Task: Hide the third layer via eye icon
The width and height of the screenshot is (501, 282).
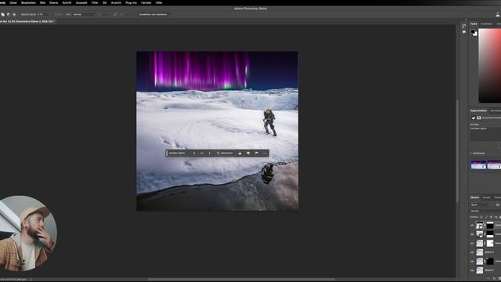Action: click(472, 244)
